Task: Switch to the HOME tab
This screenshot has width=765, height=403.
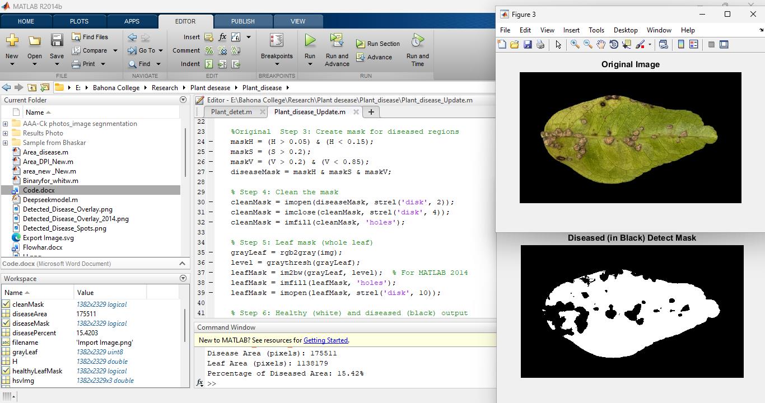Action: point(26,21)
